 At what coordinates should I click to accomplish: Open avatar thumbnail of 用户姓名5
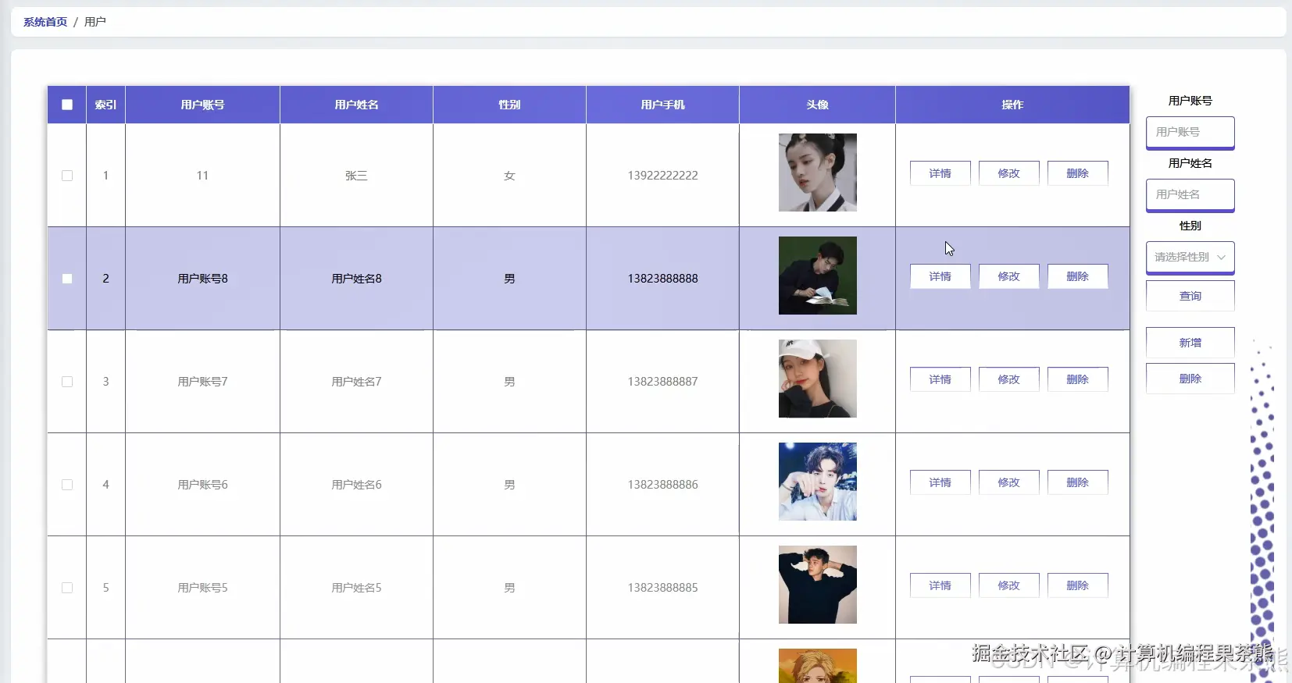tap(818, 585)
